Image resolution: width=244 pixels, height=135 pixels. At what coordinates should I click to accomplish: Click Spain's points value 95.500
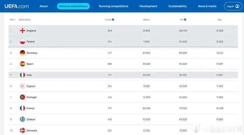183,64
